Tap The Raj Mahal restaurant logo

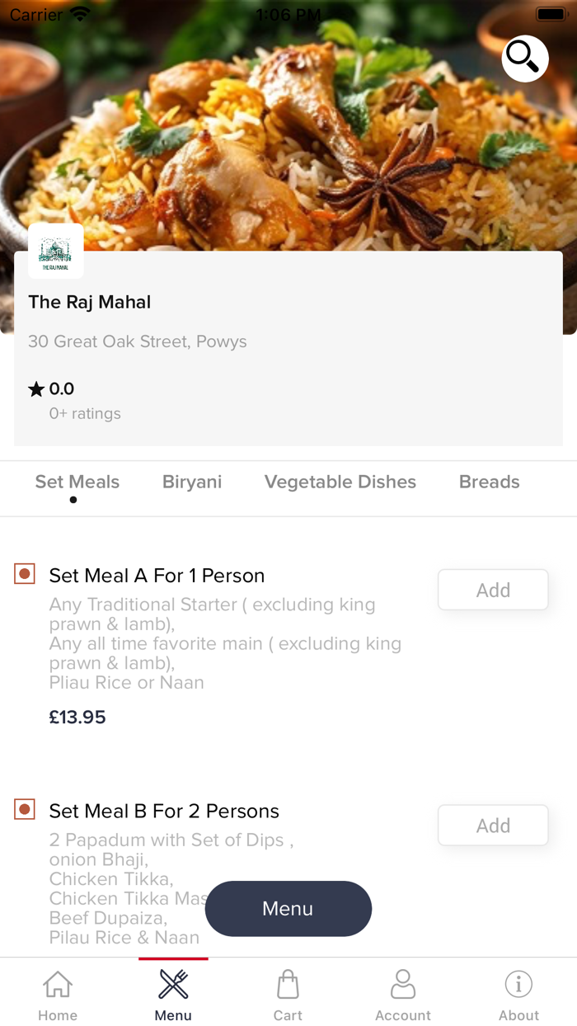[x=55, y=250]
